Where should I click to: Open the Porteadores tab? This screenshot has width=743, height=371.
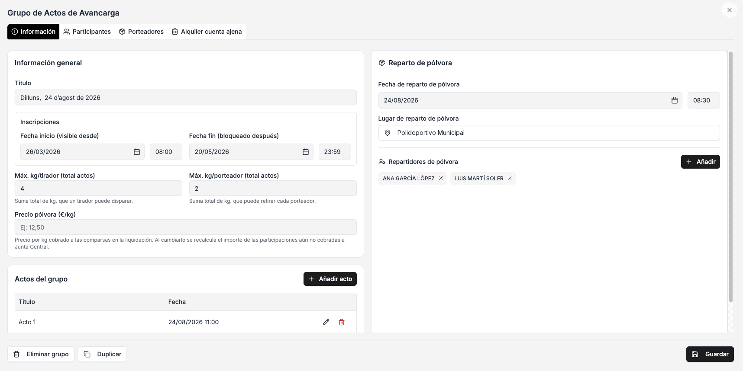(141, 32)
